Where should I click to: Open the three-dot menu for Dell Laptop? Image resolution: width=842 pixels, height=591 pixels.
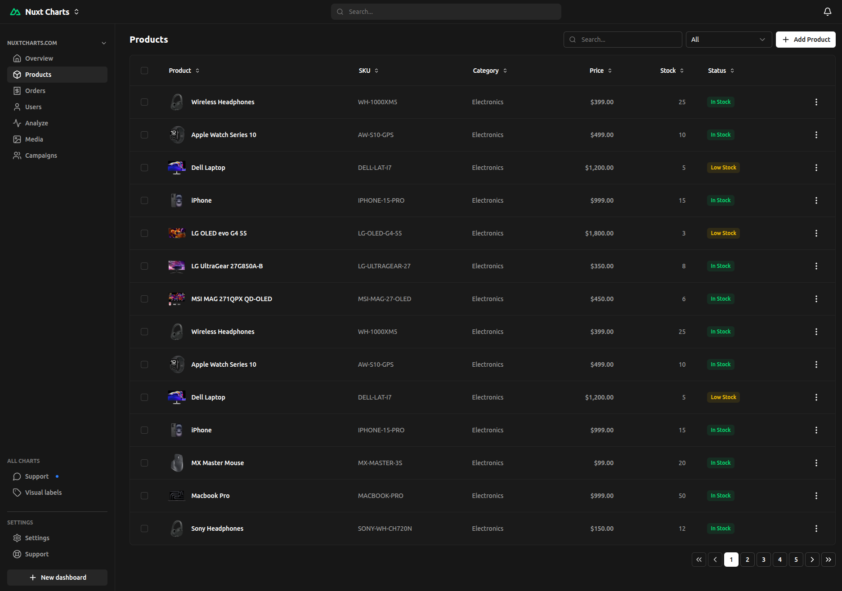[816, 168]
